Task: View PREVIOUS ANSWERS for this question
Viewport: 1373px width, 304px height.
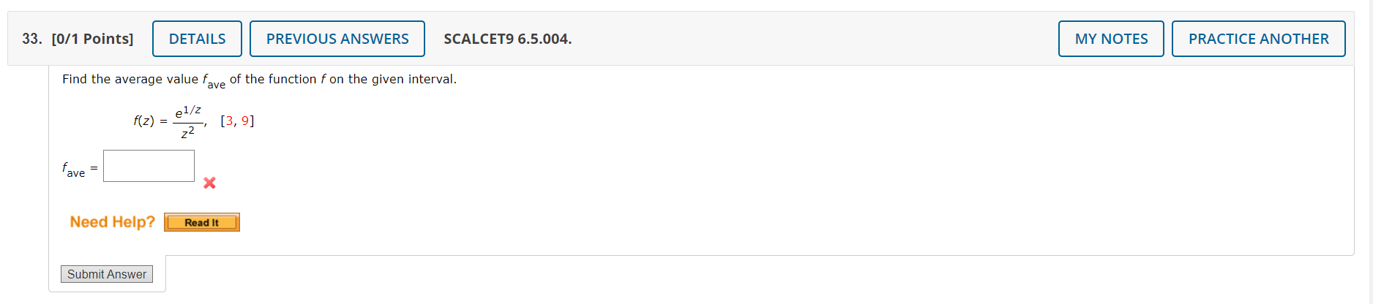Action: coord(337,39)
